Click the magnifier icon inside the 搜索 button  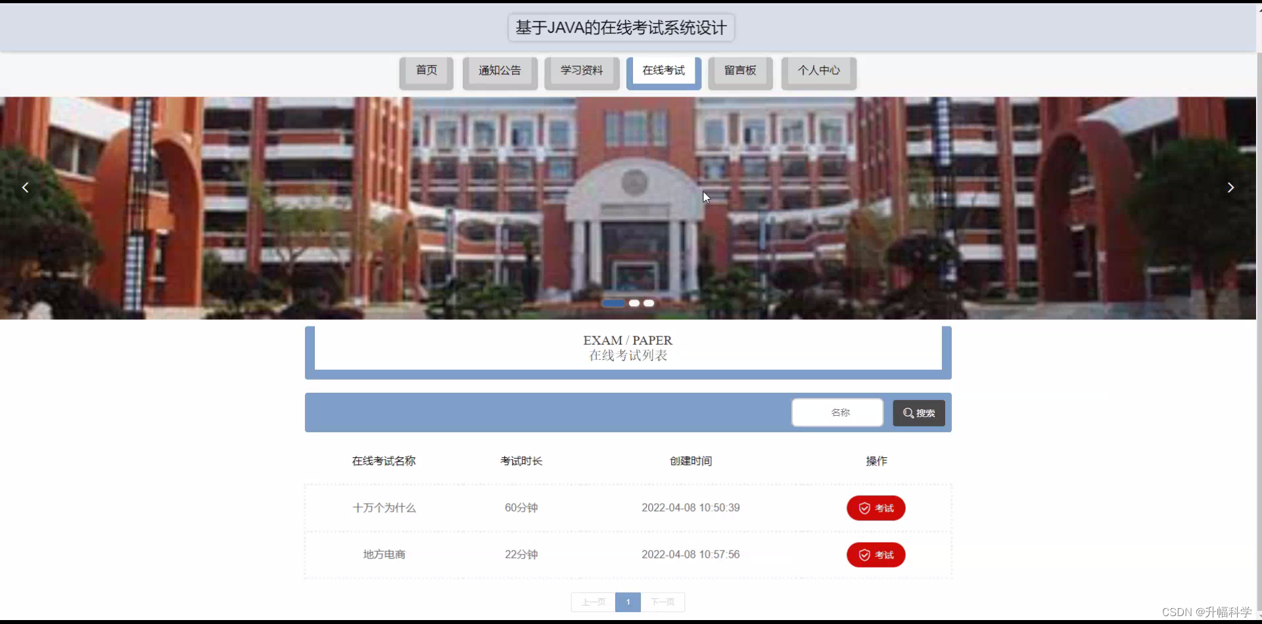pyautogui.click(x=908, y=413)
